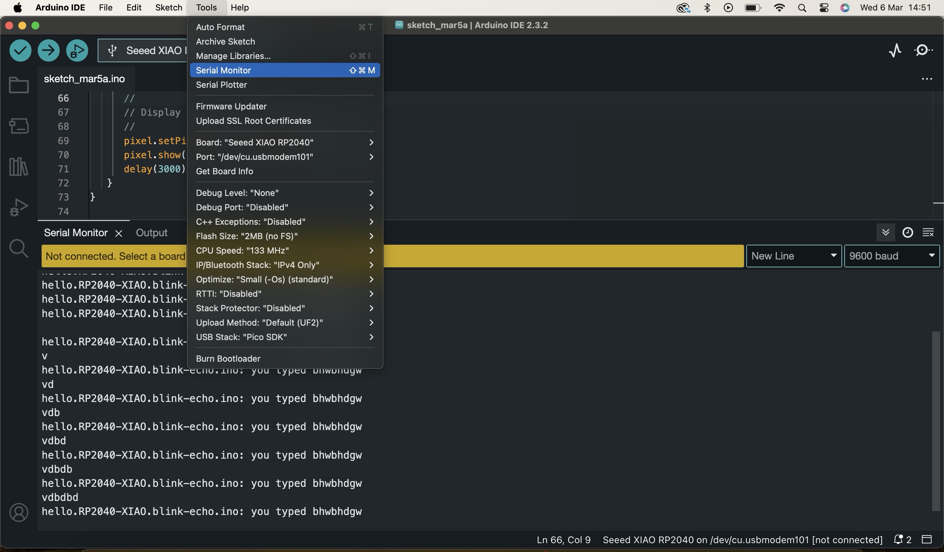Open the Debug sidebar icon

(x=19, y=207)
